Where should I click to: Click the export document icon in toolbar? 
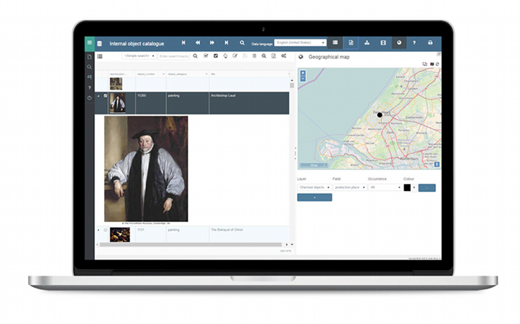click(274, 56)
